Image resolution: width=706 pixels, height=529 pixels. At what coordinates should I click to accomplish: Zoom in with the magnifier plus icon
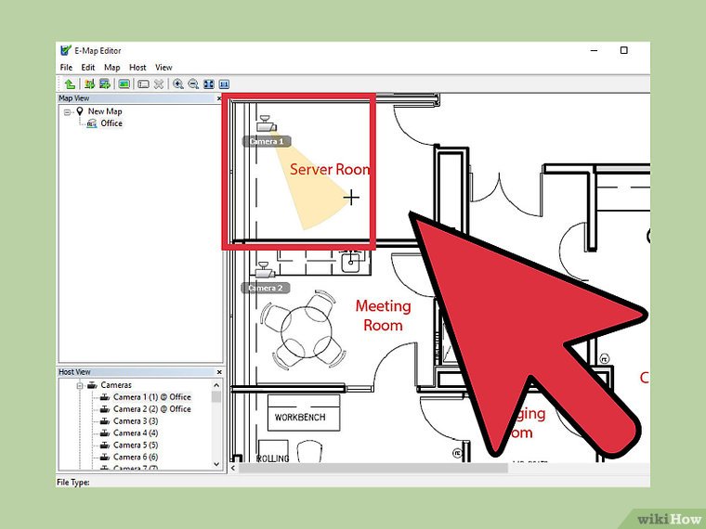point(177,84)
